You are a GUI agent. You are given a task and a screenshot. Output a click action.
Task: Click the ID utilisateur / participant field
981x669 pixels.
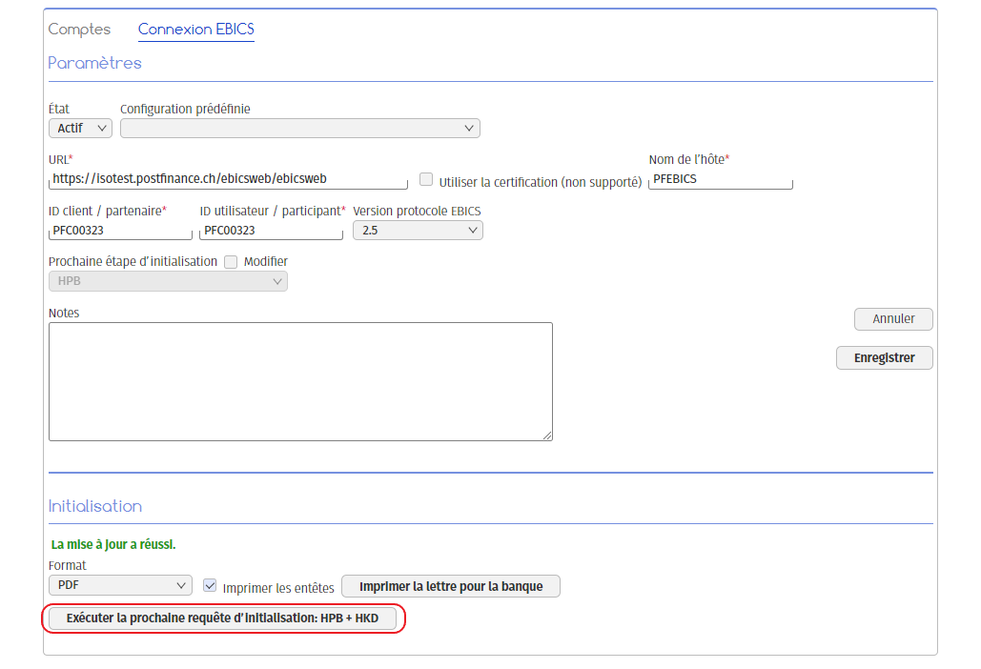point(271,230)
